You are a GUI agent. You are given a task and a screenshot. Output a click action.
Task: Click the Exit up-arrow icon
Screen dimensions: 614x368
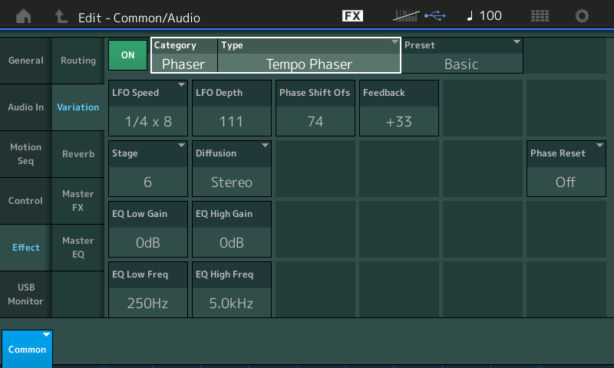tap(60, 15)
